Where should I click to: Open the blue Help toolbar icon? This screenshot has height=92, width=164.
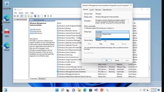coord(35,16)
